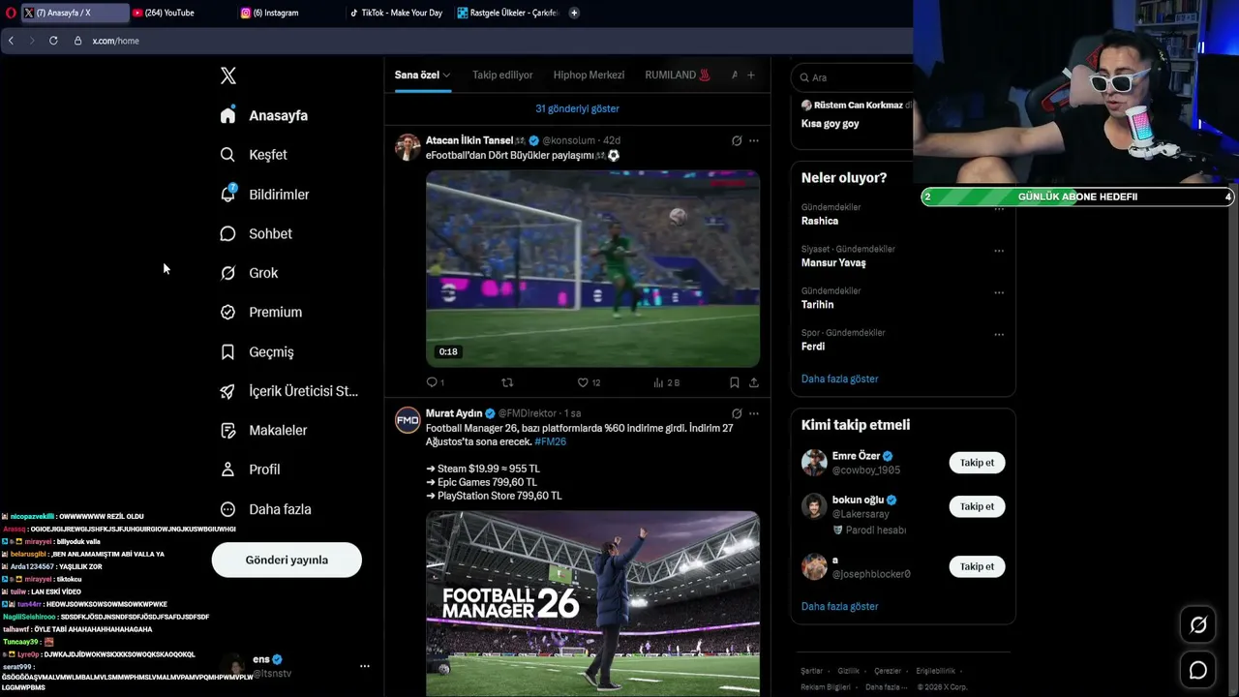Bookmark Atacan's eFootball post
1239x697 pixels.
[x=735, y=382]
